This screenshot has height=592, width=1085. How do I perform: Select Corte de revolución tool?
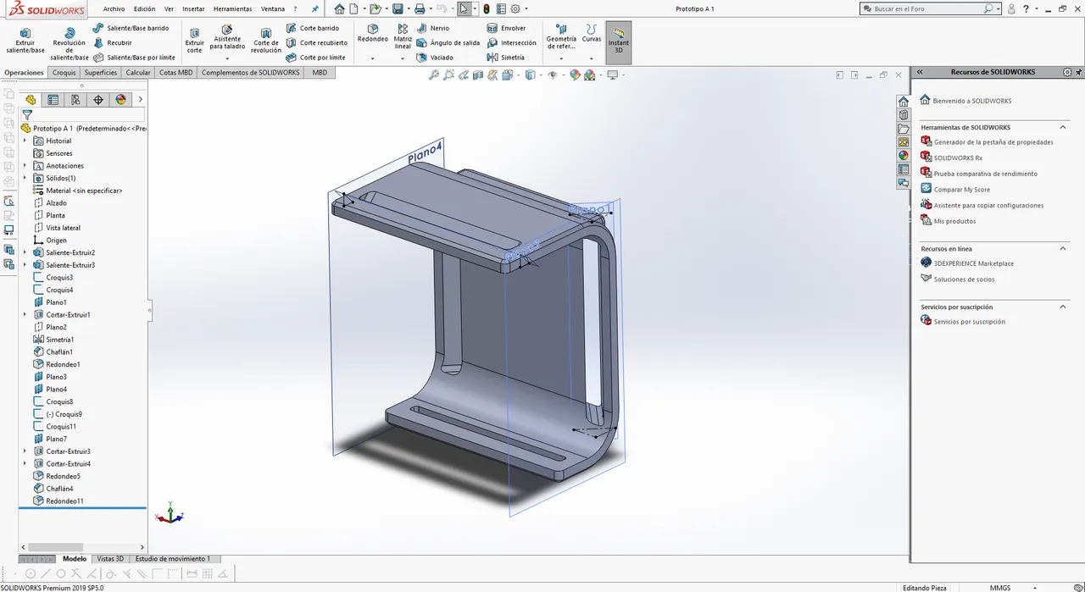point(266,40)
